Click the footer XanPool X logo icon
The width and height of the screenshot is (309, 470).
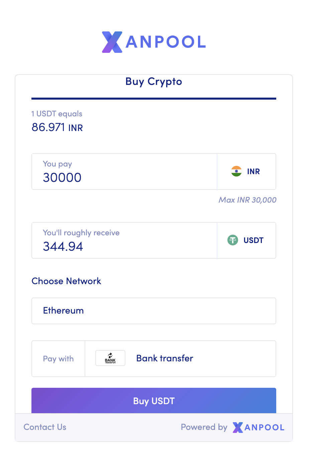(238, 427)
